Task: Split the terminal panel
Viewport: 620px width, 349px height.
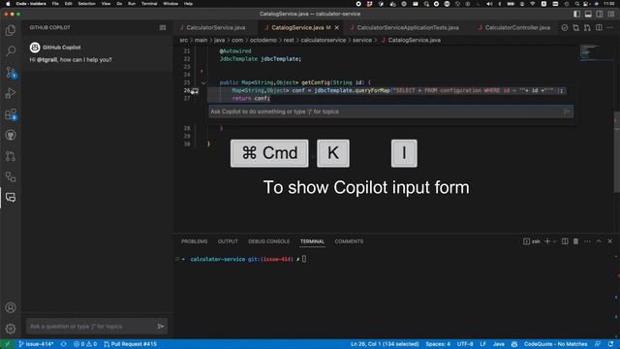Action: coord(565,241)
